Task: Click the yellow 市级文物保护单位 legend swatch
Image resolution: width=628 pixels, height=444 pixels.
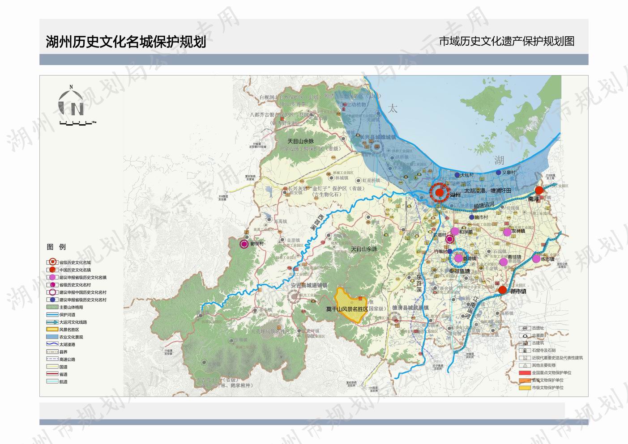Action: (x=525, y=388)
